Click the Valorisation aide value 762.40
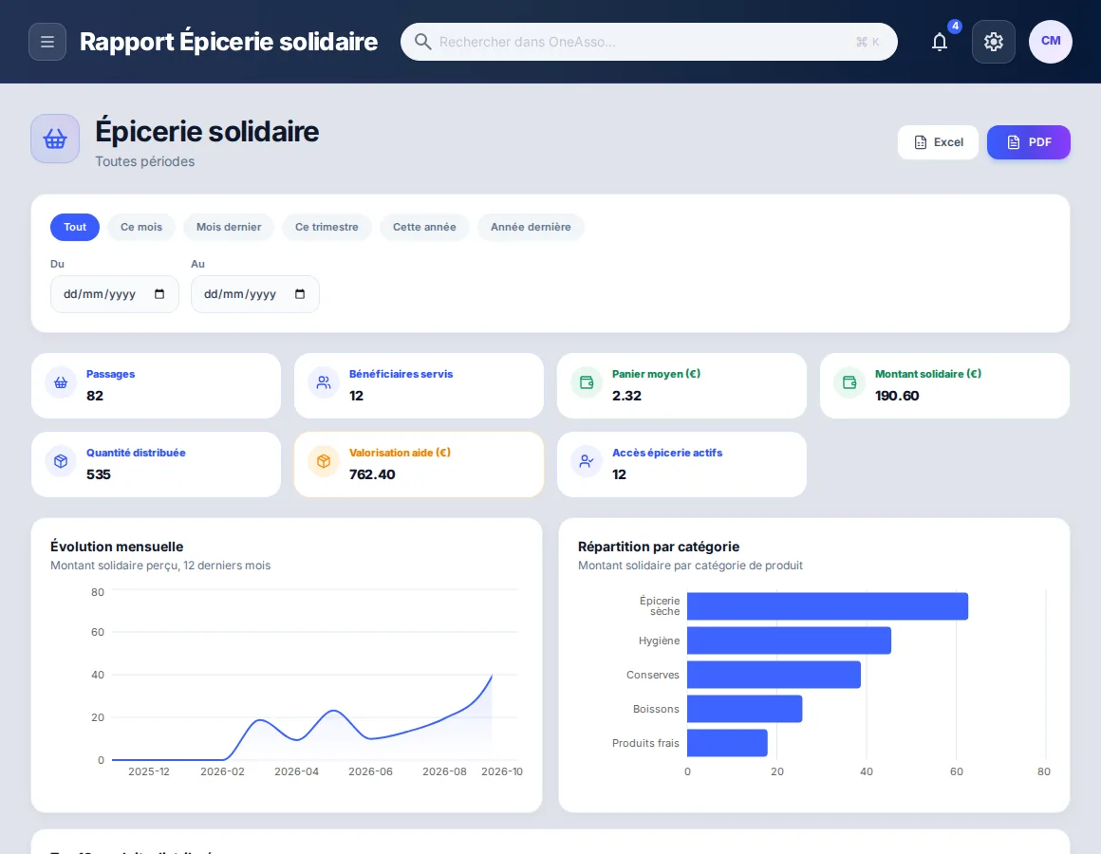This screenshot has height=854, width=1101. (372, 474)
